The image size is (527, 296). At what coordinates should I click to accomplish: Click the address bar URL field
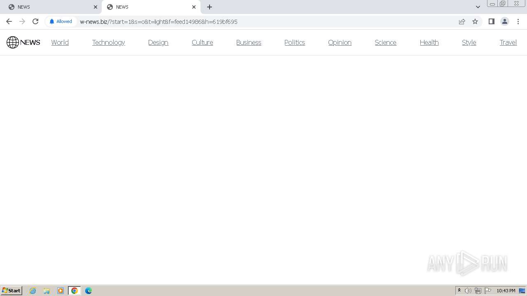point(263,22)
